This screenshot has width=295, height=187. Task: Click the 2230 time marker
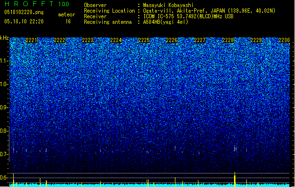(x=284, y=40)
